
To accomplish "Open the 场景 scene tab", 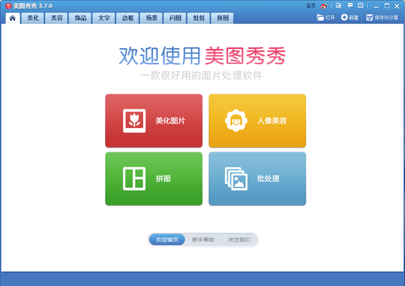I will tap(152, 18).
